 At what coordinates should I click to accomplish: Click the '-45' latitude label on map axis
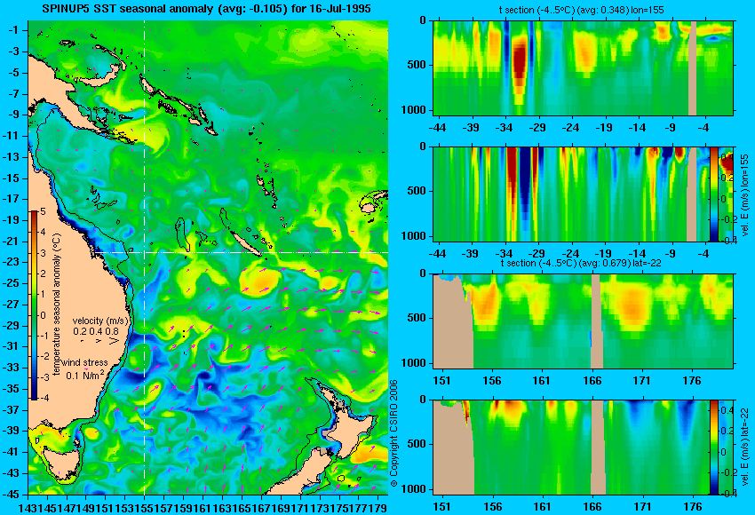pyautogui.click(x=12, y=495)
